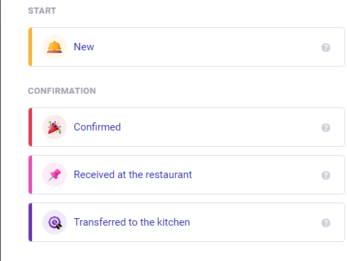Click the target dart icon for kitchen transfer
This screenshot has height=261, width=347.
point(55,222)
